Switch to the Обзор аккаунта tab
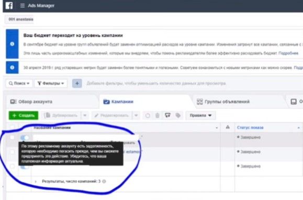303x200 pixels. coord(31,102)
